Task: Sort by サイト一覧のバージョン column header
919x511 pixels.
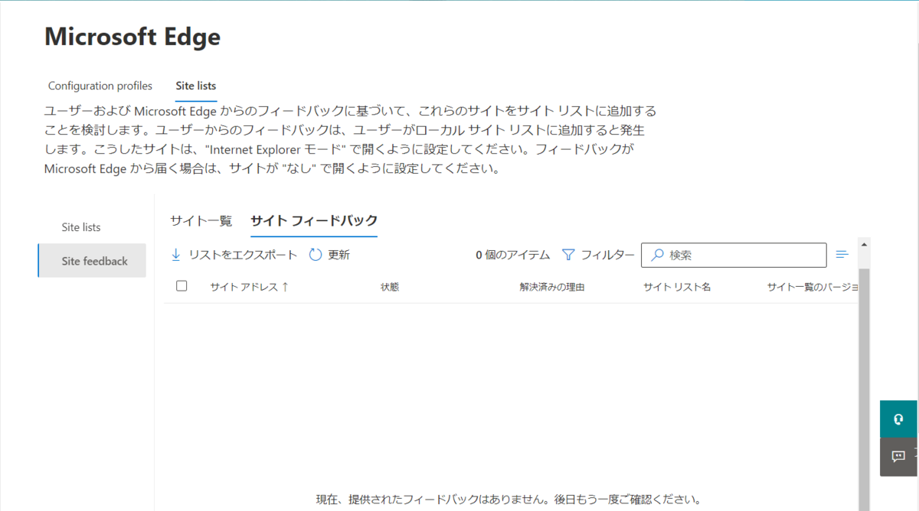Action: [813, 287]
